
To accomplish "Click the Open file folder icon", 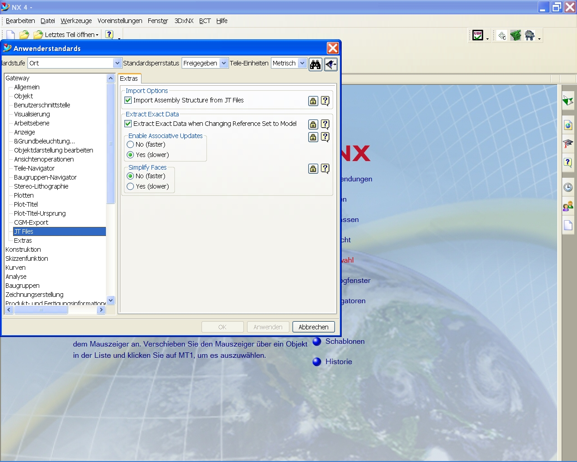I will (x=24, y=35).
